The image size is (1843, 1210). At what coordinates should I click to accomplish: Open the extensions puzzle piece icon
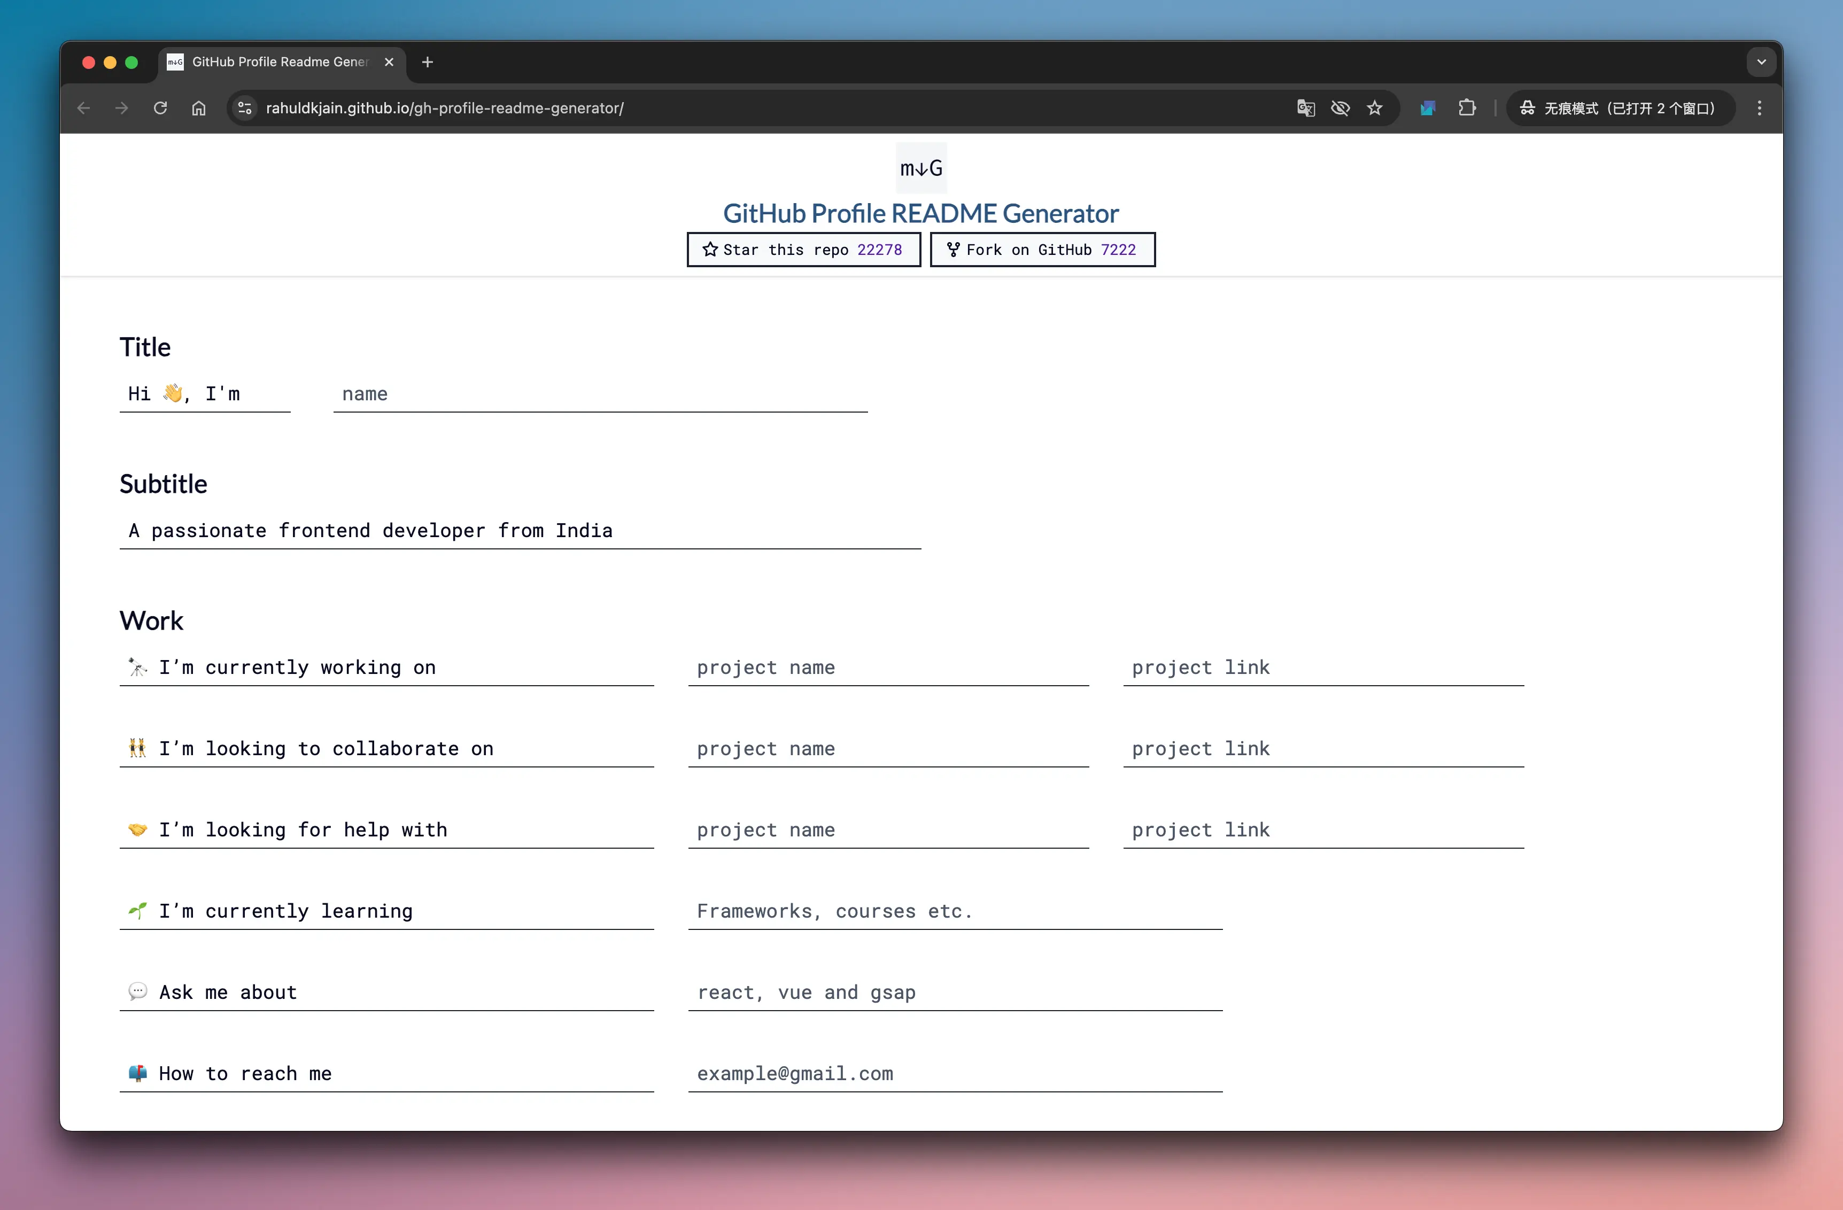(1467, 108)
